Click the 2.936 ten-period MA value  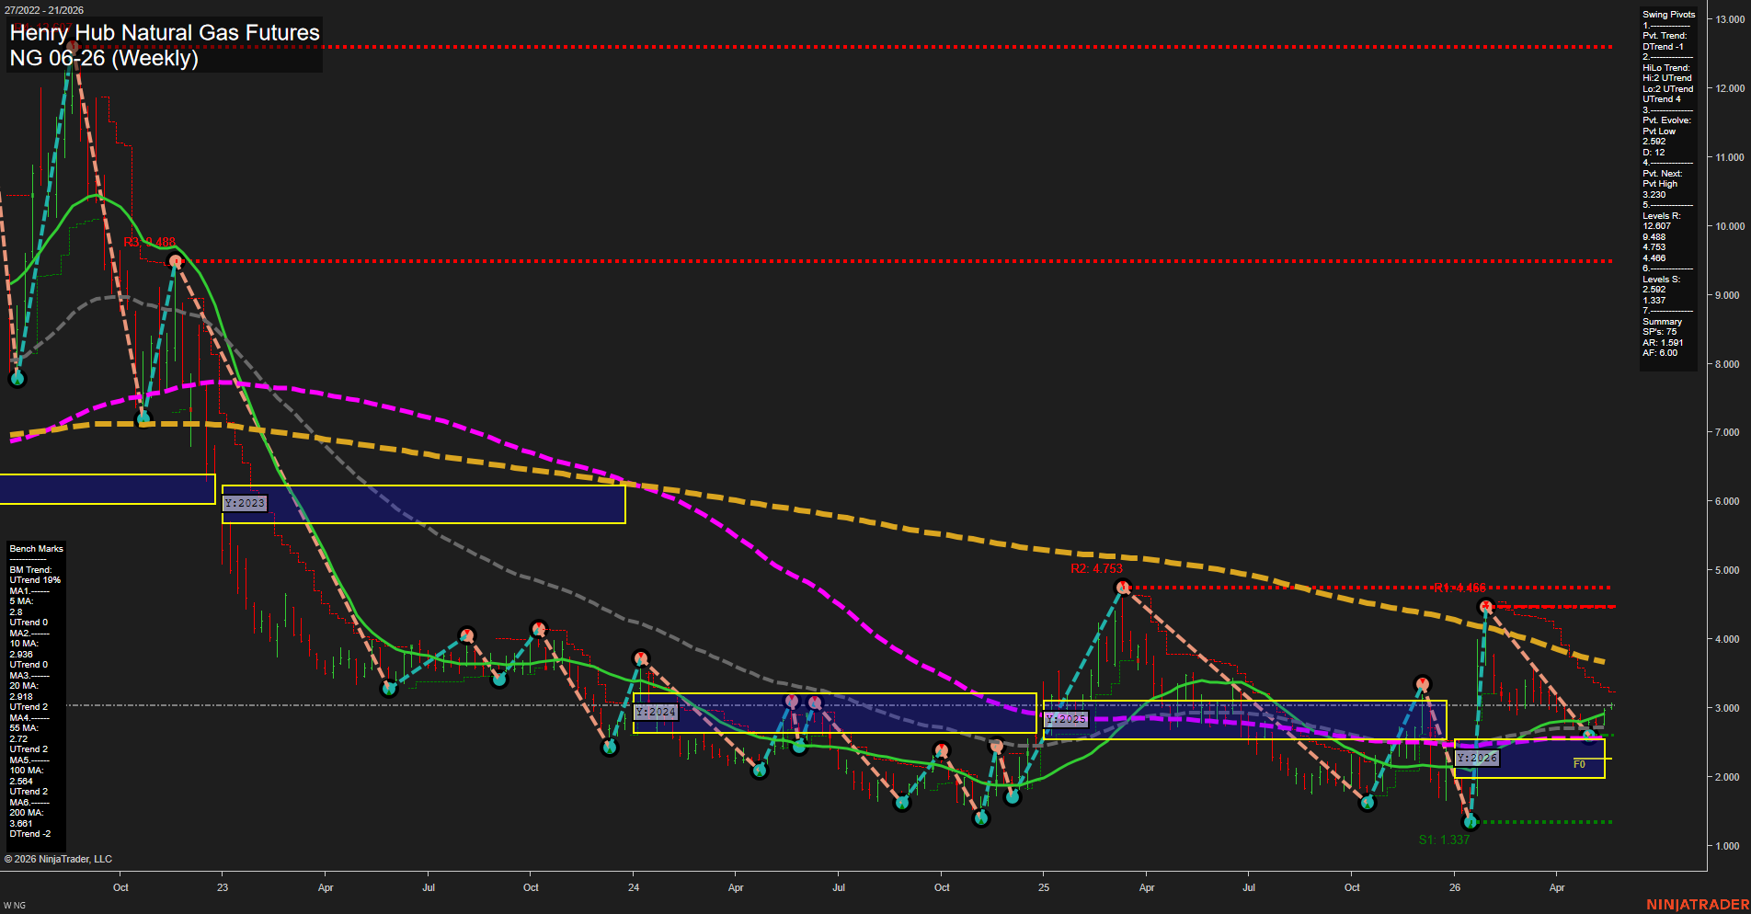coord(21,655)
